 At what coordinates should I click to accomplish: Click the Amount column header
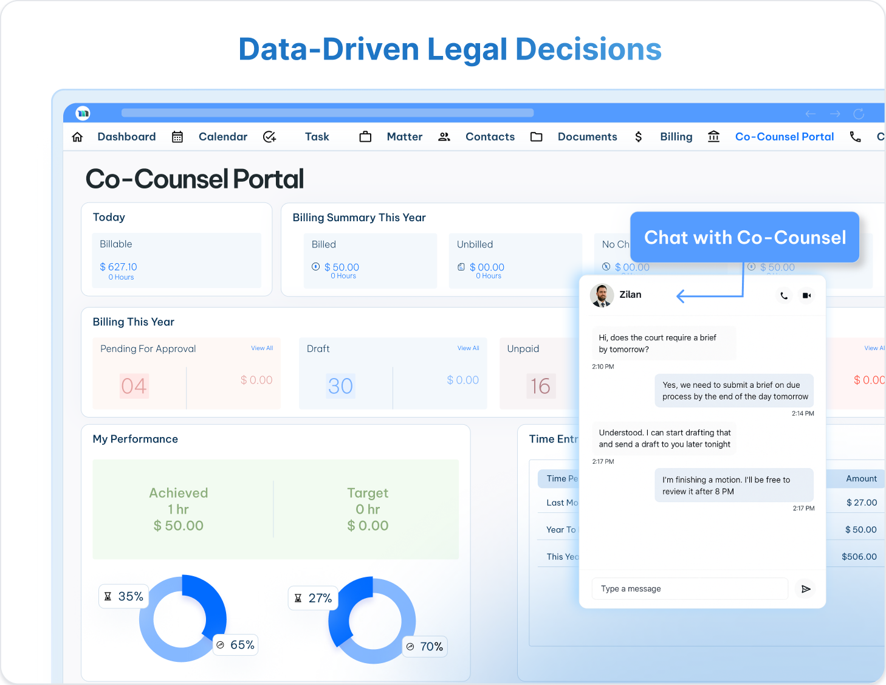[861, 479]
